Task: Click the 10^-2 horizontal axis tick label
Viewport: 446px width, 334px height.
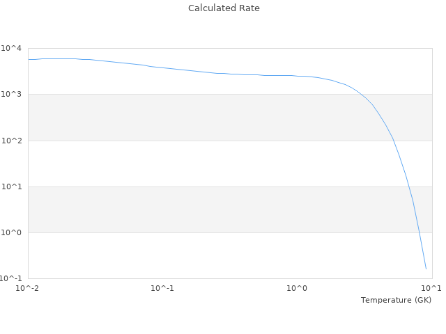Action: [x=28, y=288]
